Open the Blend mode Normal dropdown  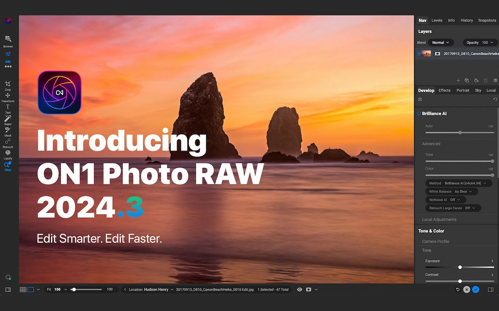pyautogui.click(x=441, y=42)
